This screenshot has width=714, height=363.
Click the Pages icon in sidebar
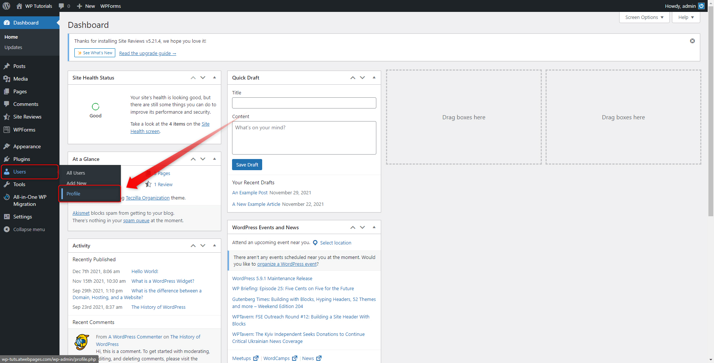pos(7,91)
